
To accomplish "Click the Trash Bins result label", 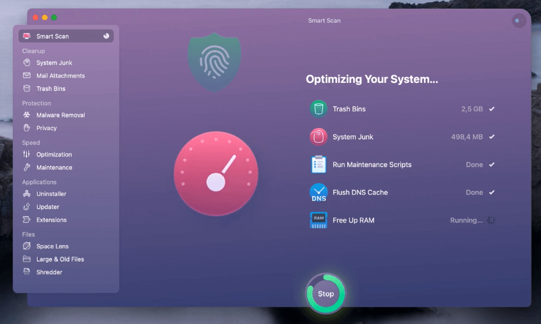I will 349,109.
